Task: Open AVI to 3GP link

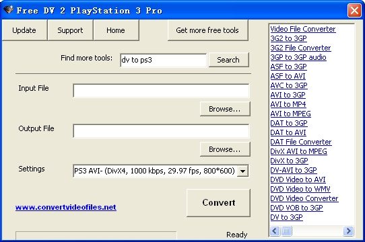Action: click(288, 95)
